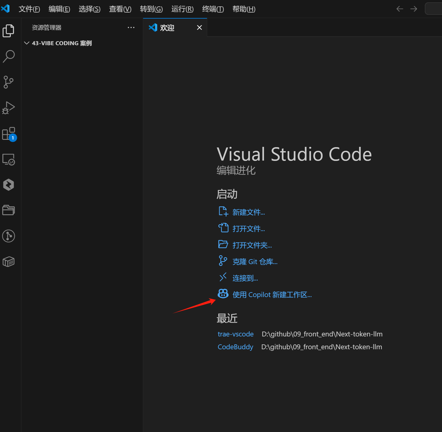Open the Explorer more actions ellipsis
Viewport: 442px width, 432px height.
131,27
